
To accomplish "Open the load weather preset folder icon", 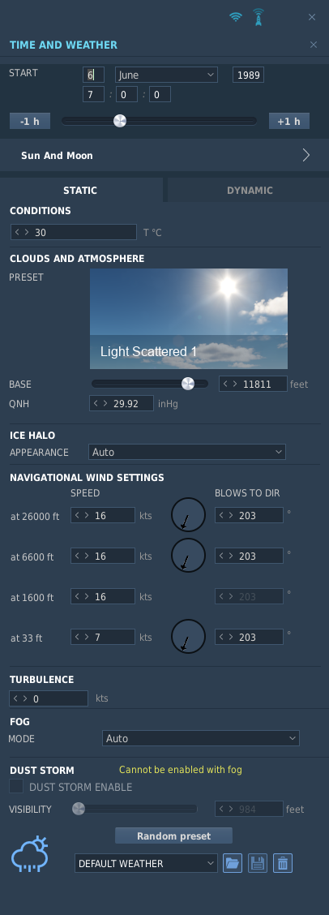I will 233,863.
